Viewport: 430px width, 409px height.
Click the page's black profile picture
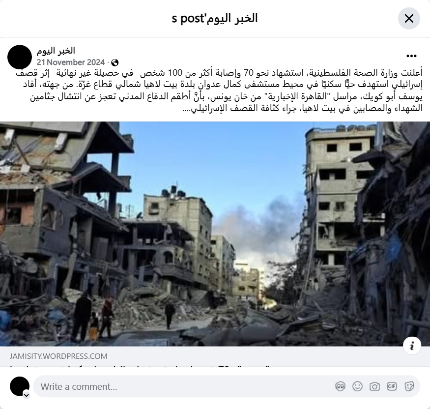[x=20, y=57]
